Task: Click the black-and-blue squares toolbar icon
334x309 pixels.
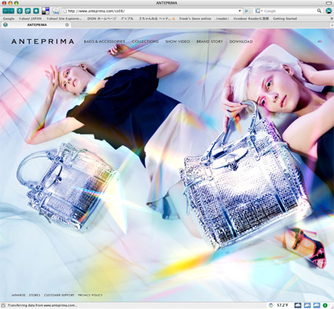Action: (46, 11)
